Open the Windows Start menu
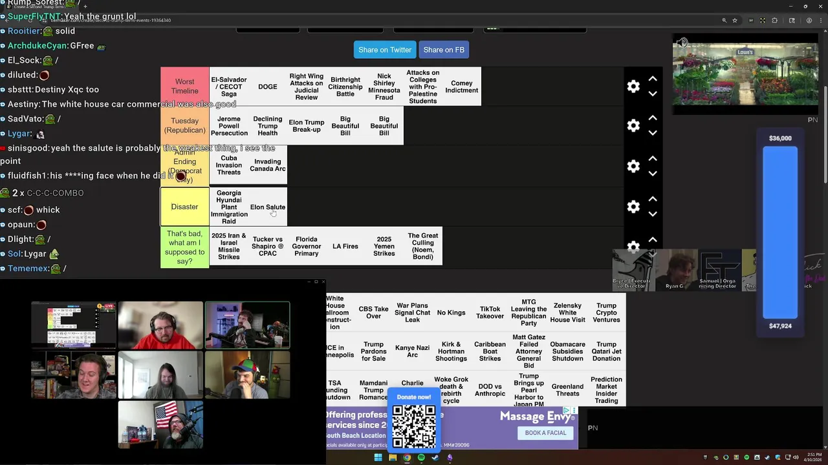This screenshot has width=828, height=465. coord(378,458)
